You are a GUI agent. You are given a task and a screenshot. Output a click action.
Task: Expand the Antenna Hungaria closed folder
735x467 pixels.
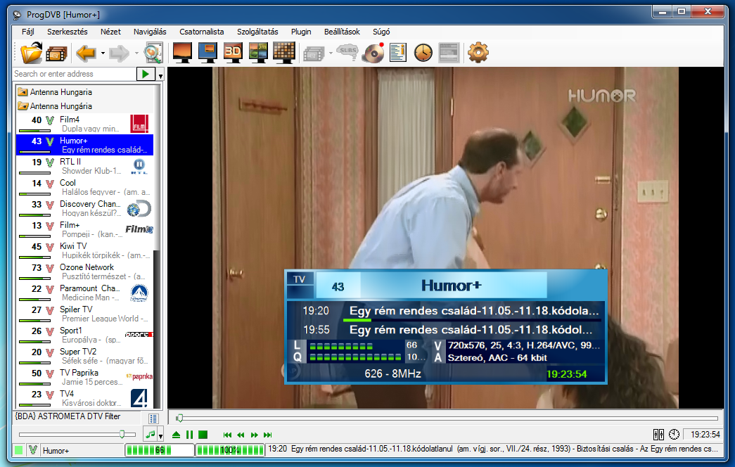[23, 92]
